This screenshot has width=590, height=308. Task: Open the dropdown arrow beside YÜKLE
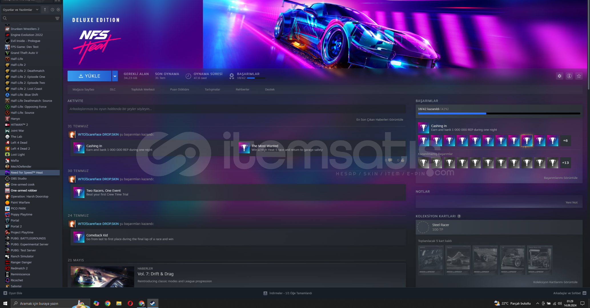[115, 76]
